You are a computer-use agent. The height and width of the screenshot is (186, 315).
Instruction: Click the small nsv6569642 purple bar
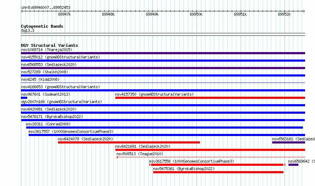point(293,165)
